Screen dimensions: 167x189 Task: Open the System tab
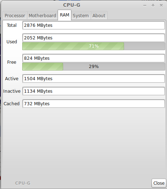[x=81, y=15]
